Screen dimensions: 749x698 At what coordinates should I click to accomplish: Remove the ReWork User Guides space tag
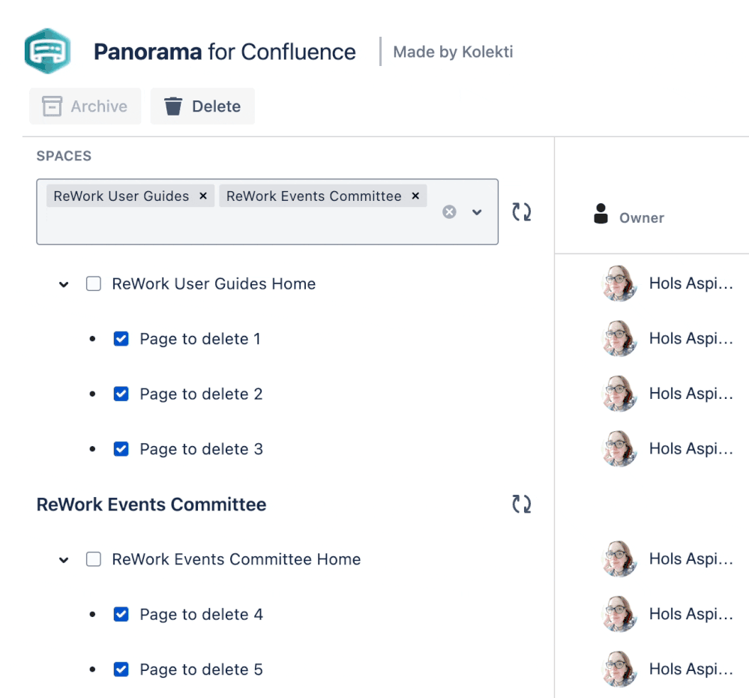(x=203, y=196)
